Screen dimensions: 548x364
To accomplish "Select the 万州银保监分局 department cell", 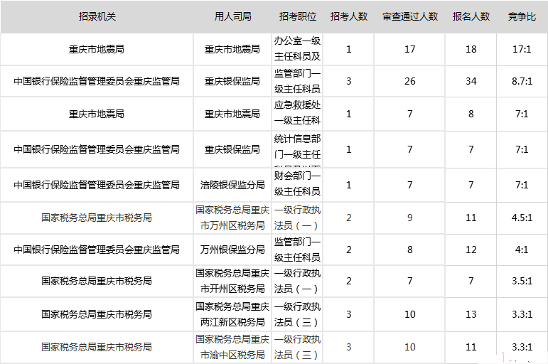I will point(232,250).
